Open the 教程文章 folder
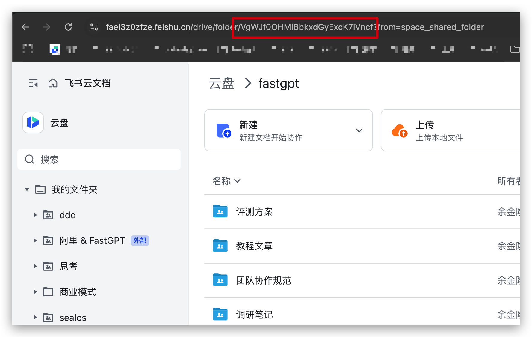The height and width of the screenshot is (337, 532). click(254, 246)
